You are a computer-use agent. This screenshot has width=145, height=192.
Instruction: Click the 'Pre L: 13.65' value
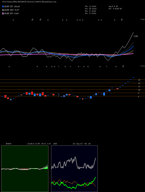pyautogui.click(x=90, y=11)
